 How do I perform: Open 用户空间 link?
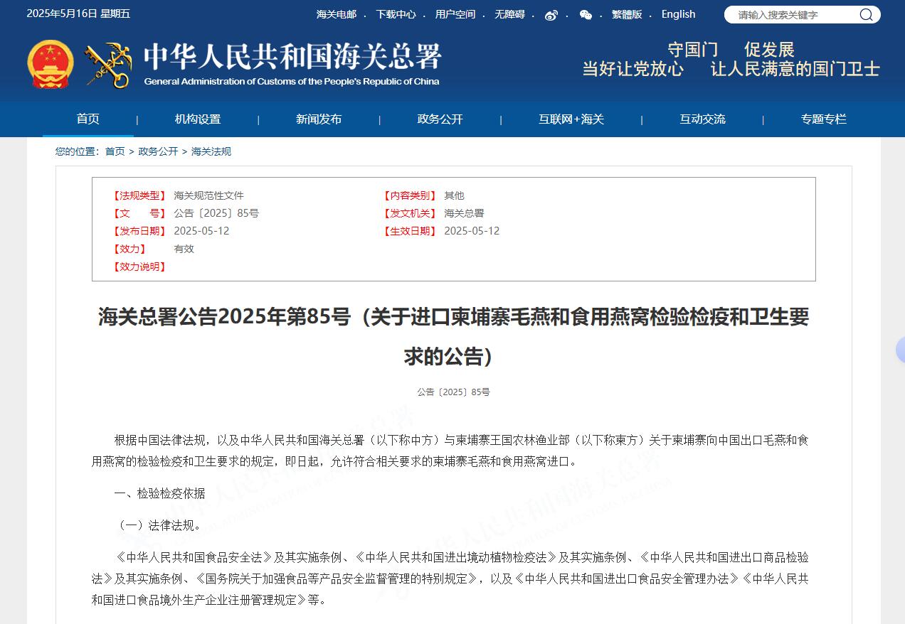[x=455, y=14]
